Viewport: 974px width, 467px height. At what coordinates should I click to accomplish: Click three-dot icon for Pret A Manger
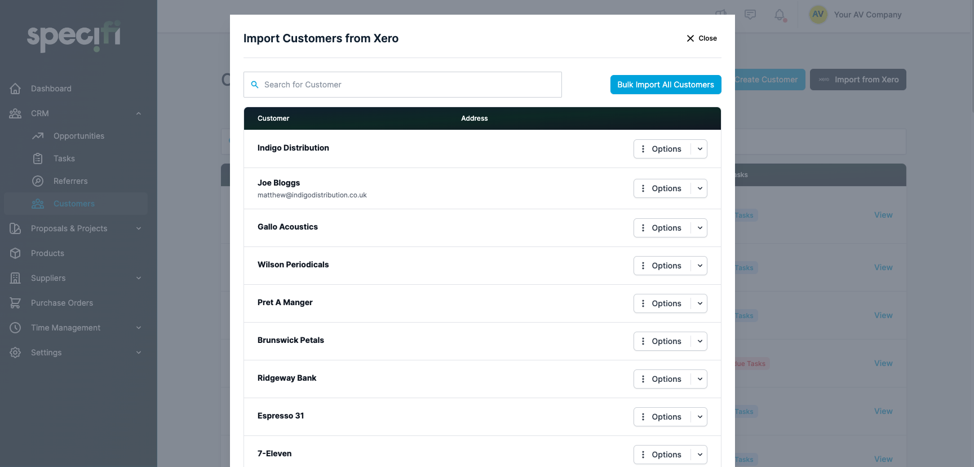pos(643,303)
